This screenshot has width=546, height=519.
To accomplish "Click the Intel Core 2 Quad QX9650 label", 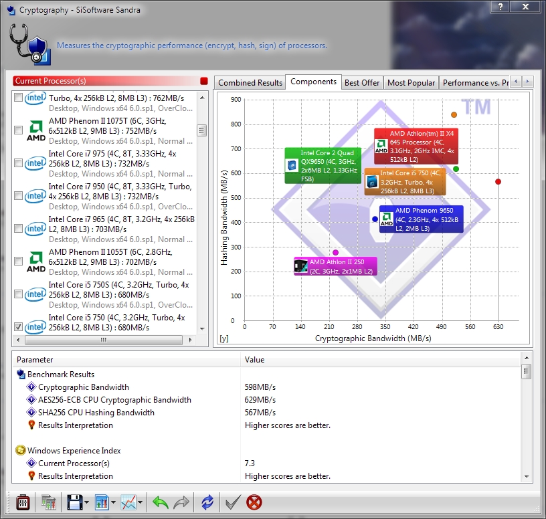I will tap(323, 166).
